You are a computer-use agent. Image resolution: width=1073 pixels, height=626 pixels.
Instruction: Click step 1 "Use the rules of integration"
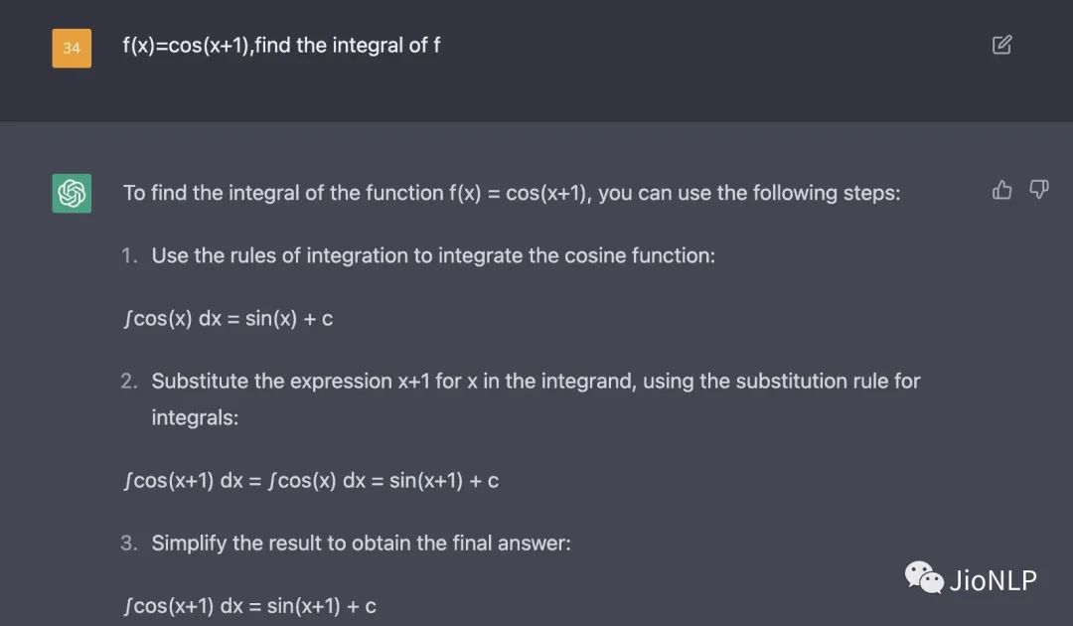(x=432, y=255)
